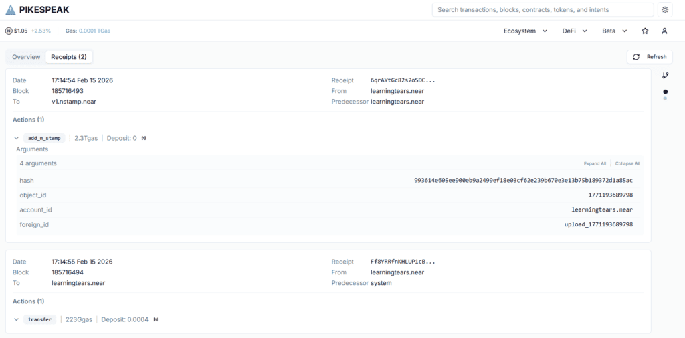Click the star favorites icon
Image resolution: width=685 pixels, height=338 pixels.
(x=645, y=31)
